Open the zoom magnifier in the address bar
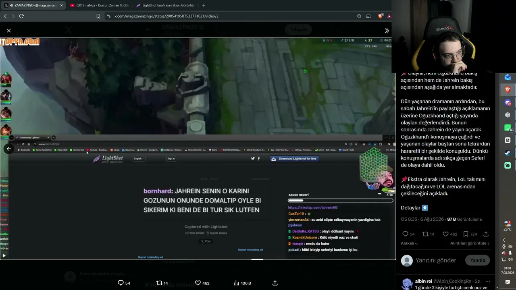516x290 pixels. pos(359,16)
